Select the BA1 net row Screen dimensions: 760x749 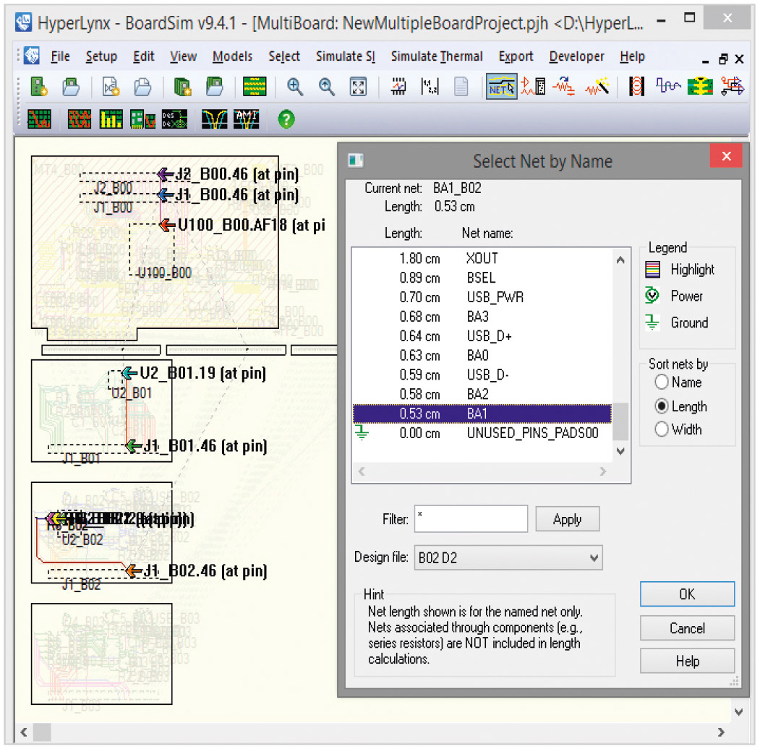pos(482,414)
